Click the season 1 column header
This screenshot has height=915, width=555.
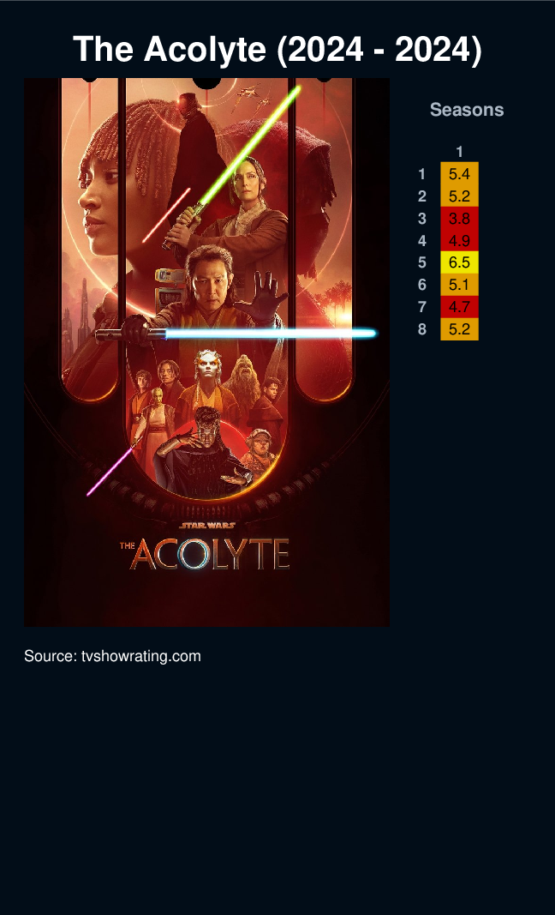tap(459, 152)
